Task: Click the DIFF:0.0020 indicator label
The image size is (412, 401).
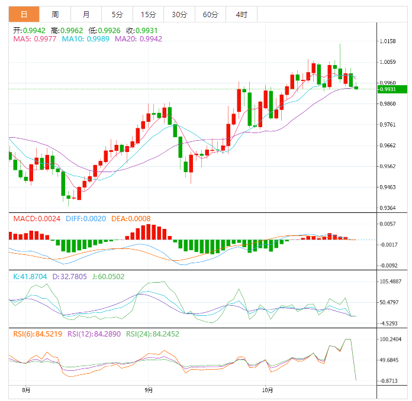Action: tap(86, 219)
